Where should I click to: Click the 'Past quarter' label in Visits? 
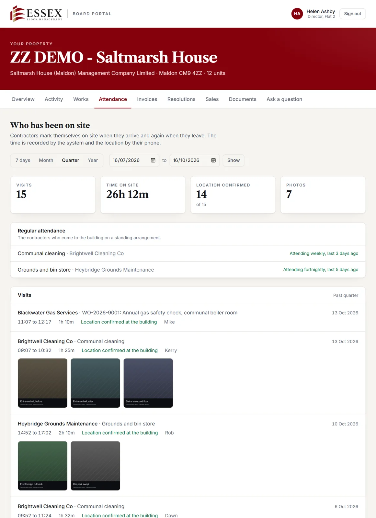(346, 295)
